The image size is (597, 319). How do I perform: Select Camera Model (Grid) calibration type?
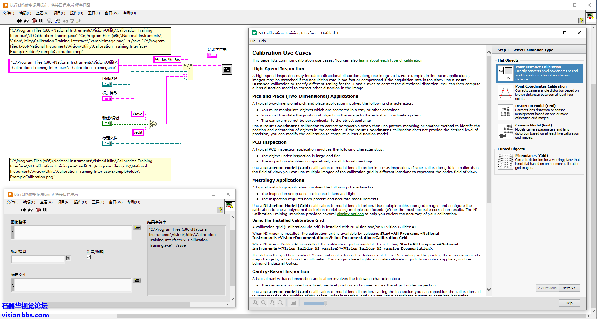[x=539, y=131]
